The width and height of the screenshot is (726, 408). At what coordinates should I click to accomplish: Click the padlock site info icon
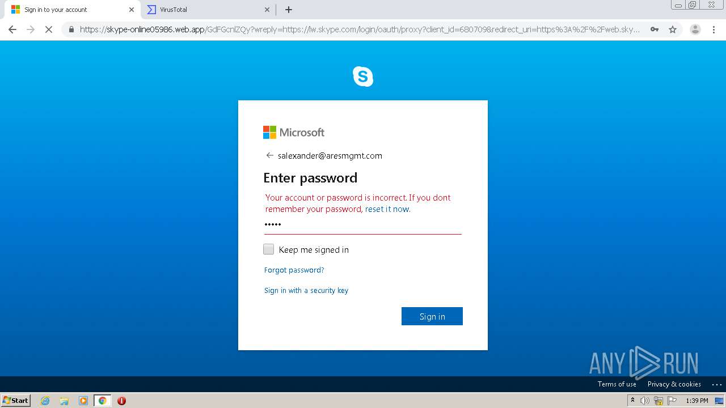71,29
